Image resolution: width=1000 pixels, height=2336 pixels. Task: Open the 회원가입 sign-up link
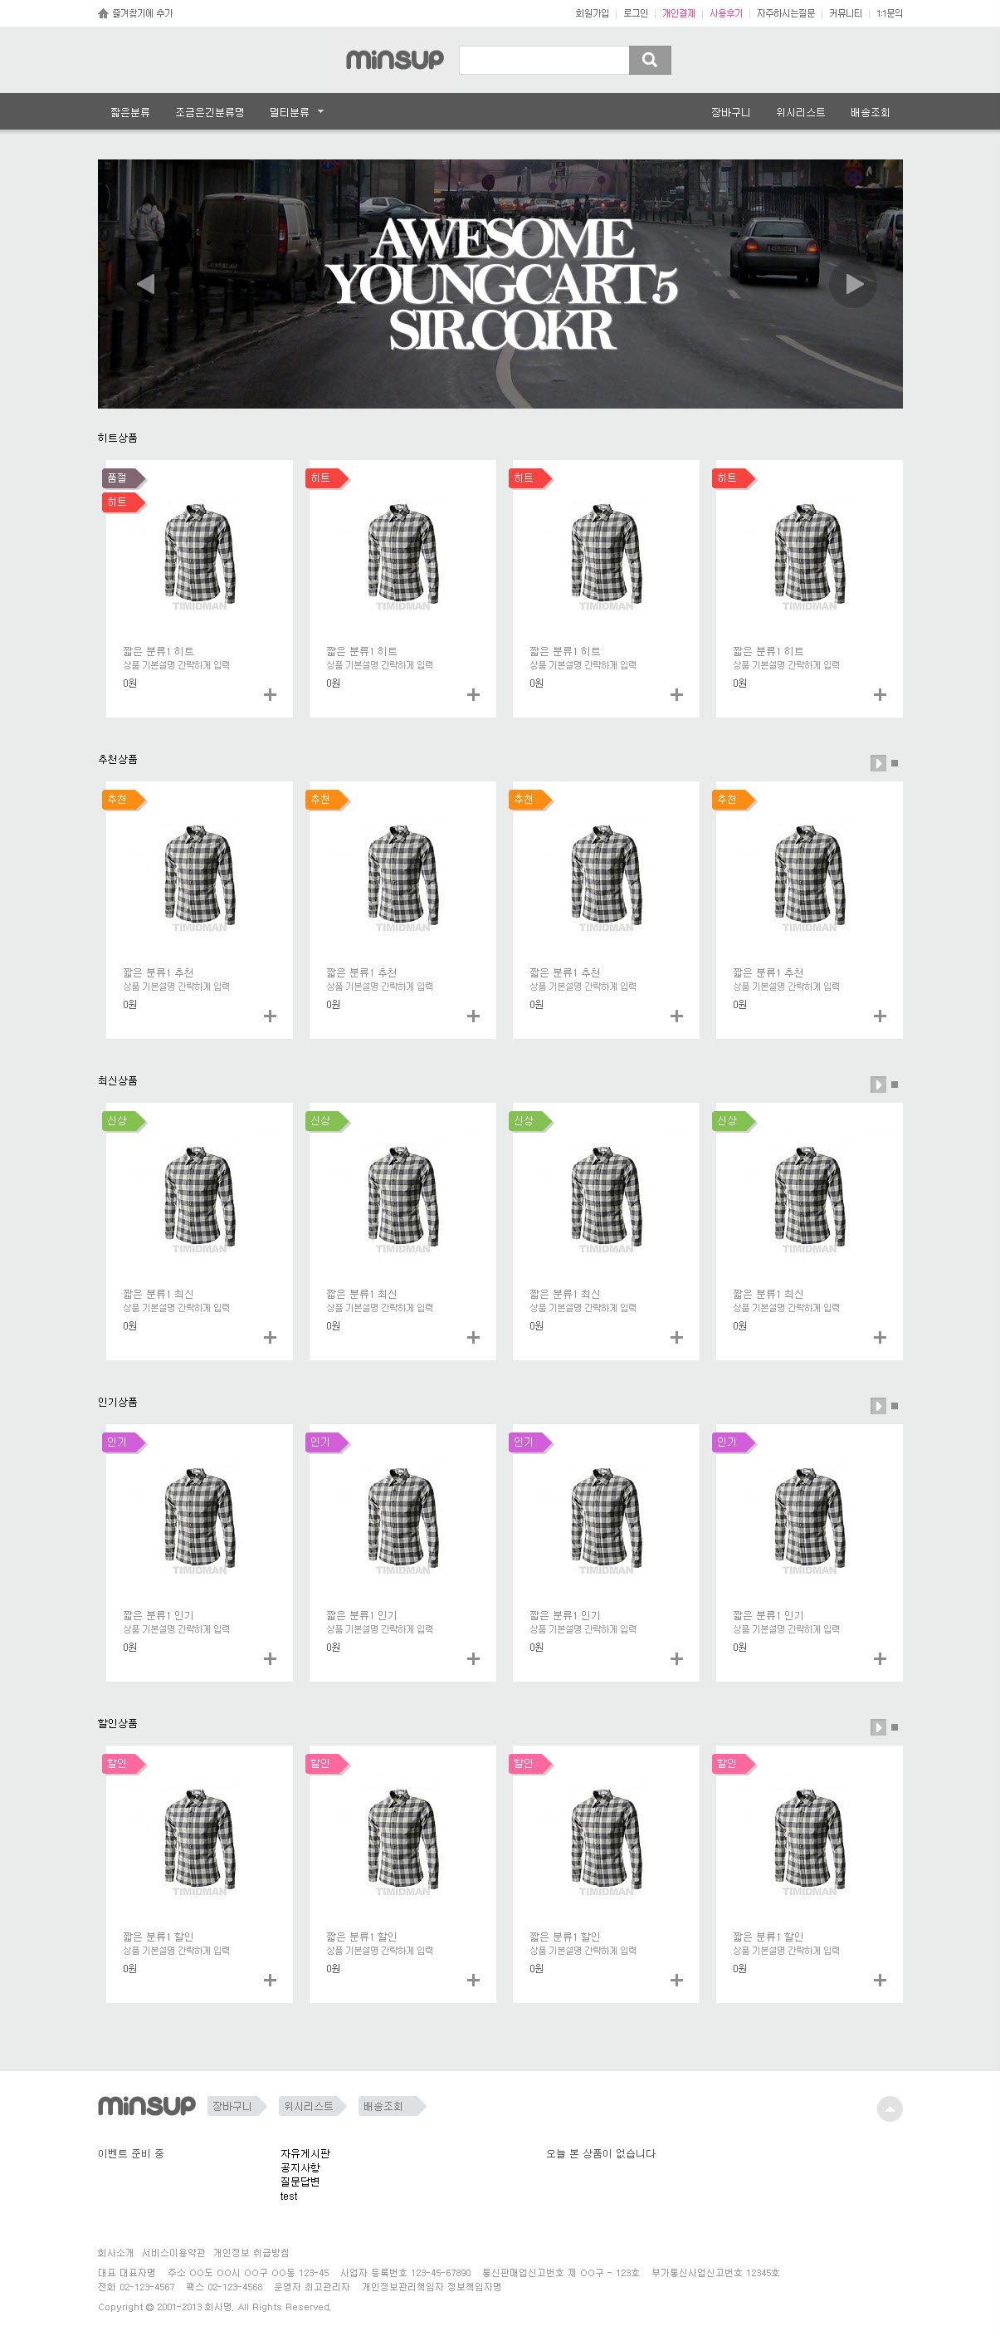pos(592,13)
